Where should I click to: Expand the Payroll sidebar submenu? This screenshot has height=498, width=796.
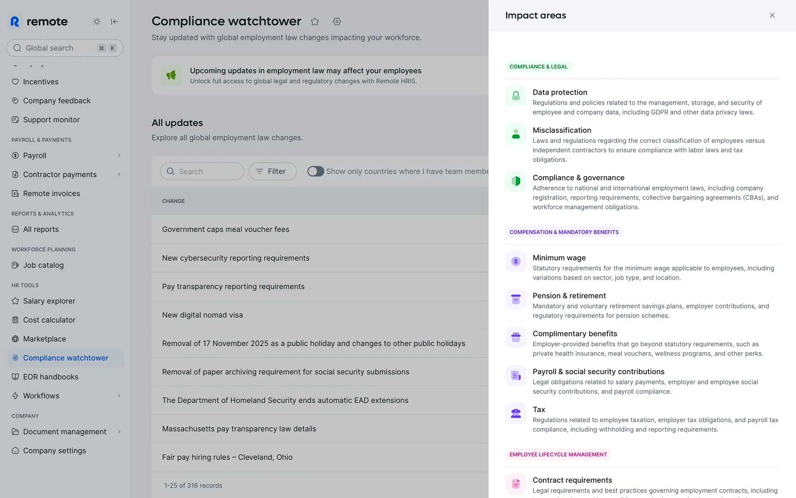point(119,156)
